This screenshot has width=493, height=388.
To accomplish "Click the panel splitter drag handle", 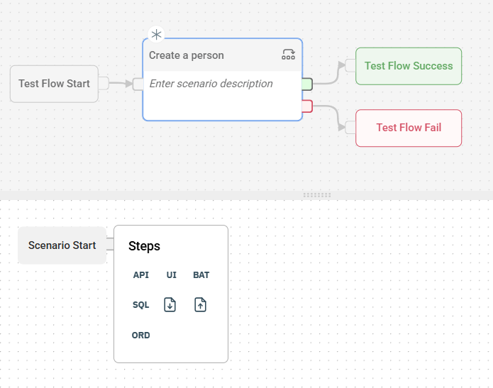I will [x=317, y=194].
